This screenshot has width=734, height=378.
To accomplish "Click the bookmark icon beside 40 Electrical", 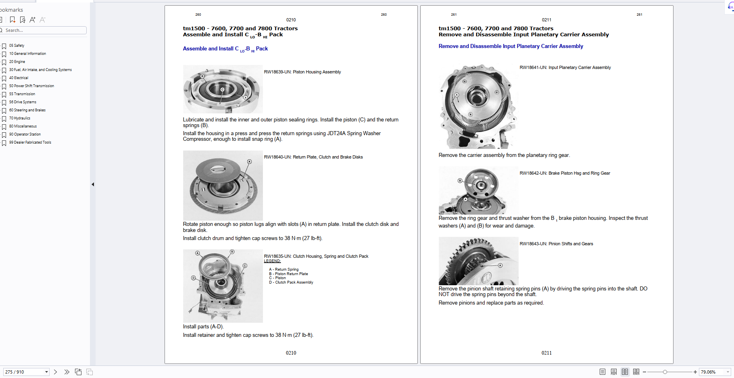I will tap(4, 79).
